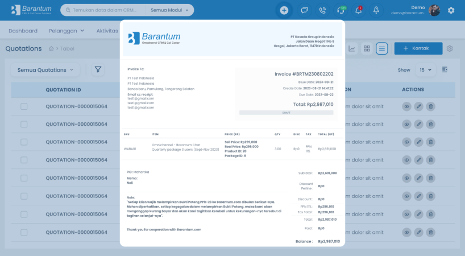
Task: Sort by QUOTATION ID column header
Action: point(63,90)
